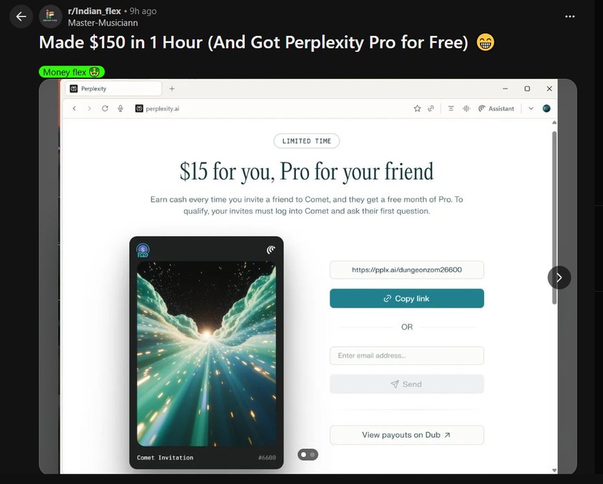Toggle the card switch below Comet Invitation
Image resolution: width=603 pixels, height=484 pixels.
[308, 455]
